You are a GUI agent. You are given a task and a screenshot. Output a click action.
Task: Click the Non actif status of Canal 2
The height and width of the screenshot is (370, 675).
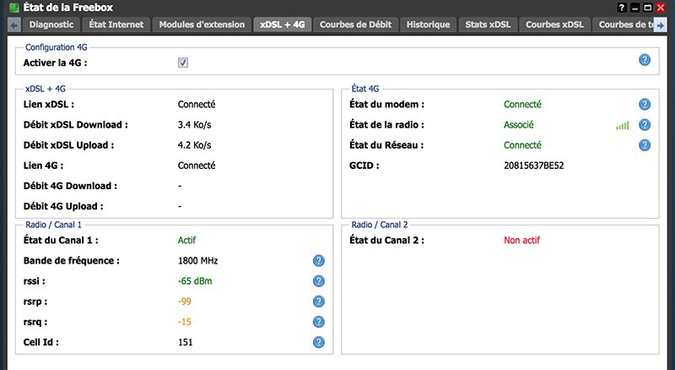click(521, 240)
